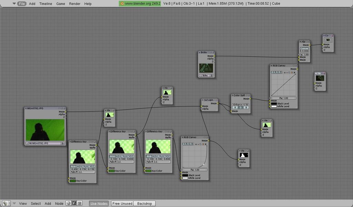Viewport: 353px width, 207px height.
Task: Open the Timeline menu
Action: pos(46,3)
